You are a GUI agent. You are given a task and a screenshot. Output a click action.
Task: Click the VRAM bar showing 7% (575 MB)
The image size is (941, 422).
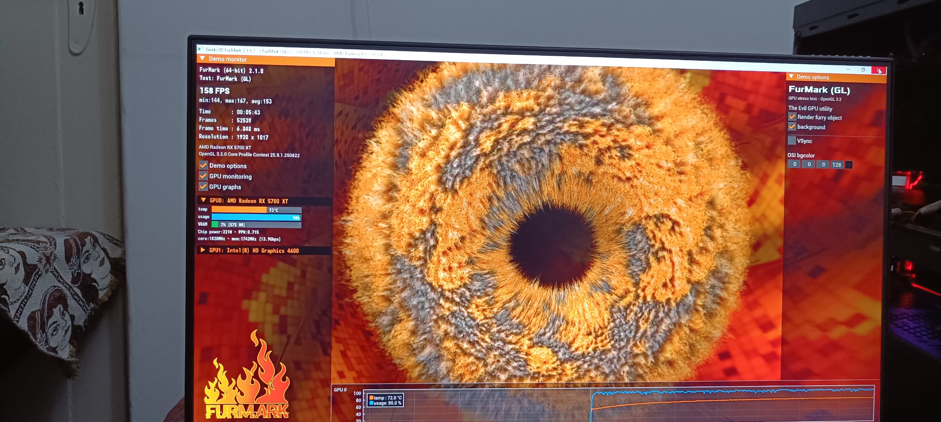pyautogui.click(x=257, y=225)
